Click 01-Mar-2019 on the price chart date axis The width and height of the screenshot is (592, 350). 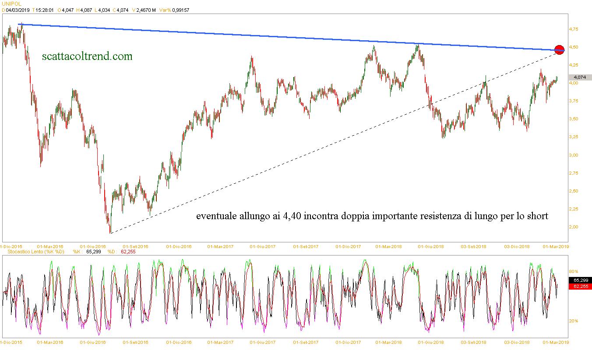556,246
